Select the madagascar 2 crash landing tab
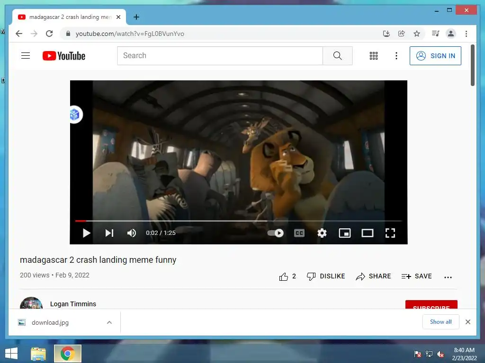This screenshot has width=485, height=363. (69, 17)
